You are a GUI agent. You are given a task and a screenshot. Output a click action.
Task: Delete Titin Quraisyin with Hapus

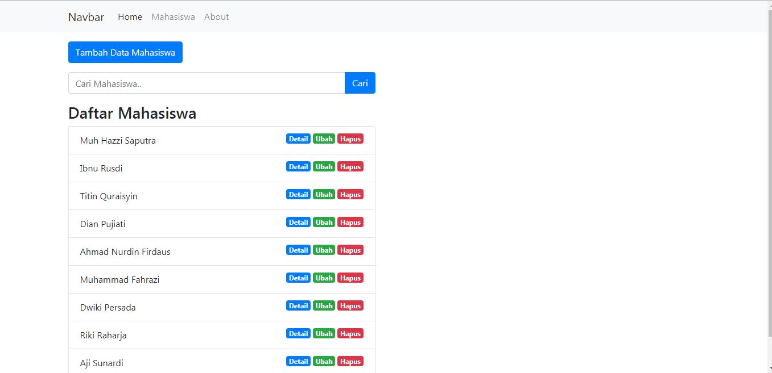coord(350,195)
